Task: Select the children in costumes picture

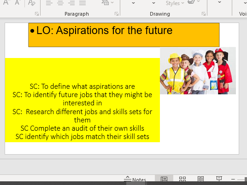Action: [198, 70]
